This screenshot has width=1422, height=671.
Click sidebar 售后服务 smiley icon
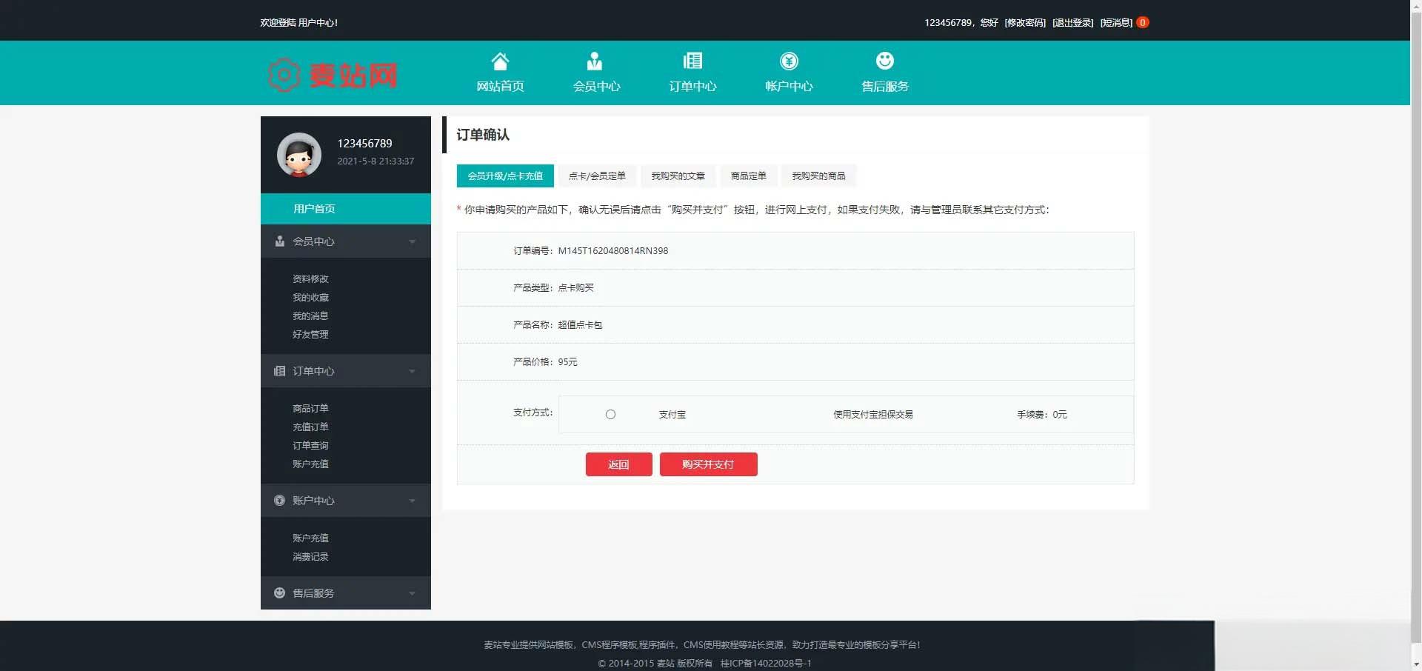[x=279, y=593]
